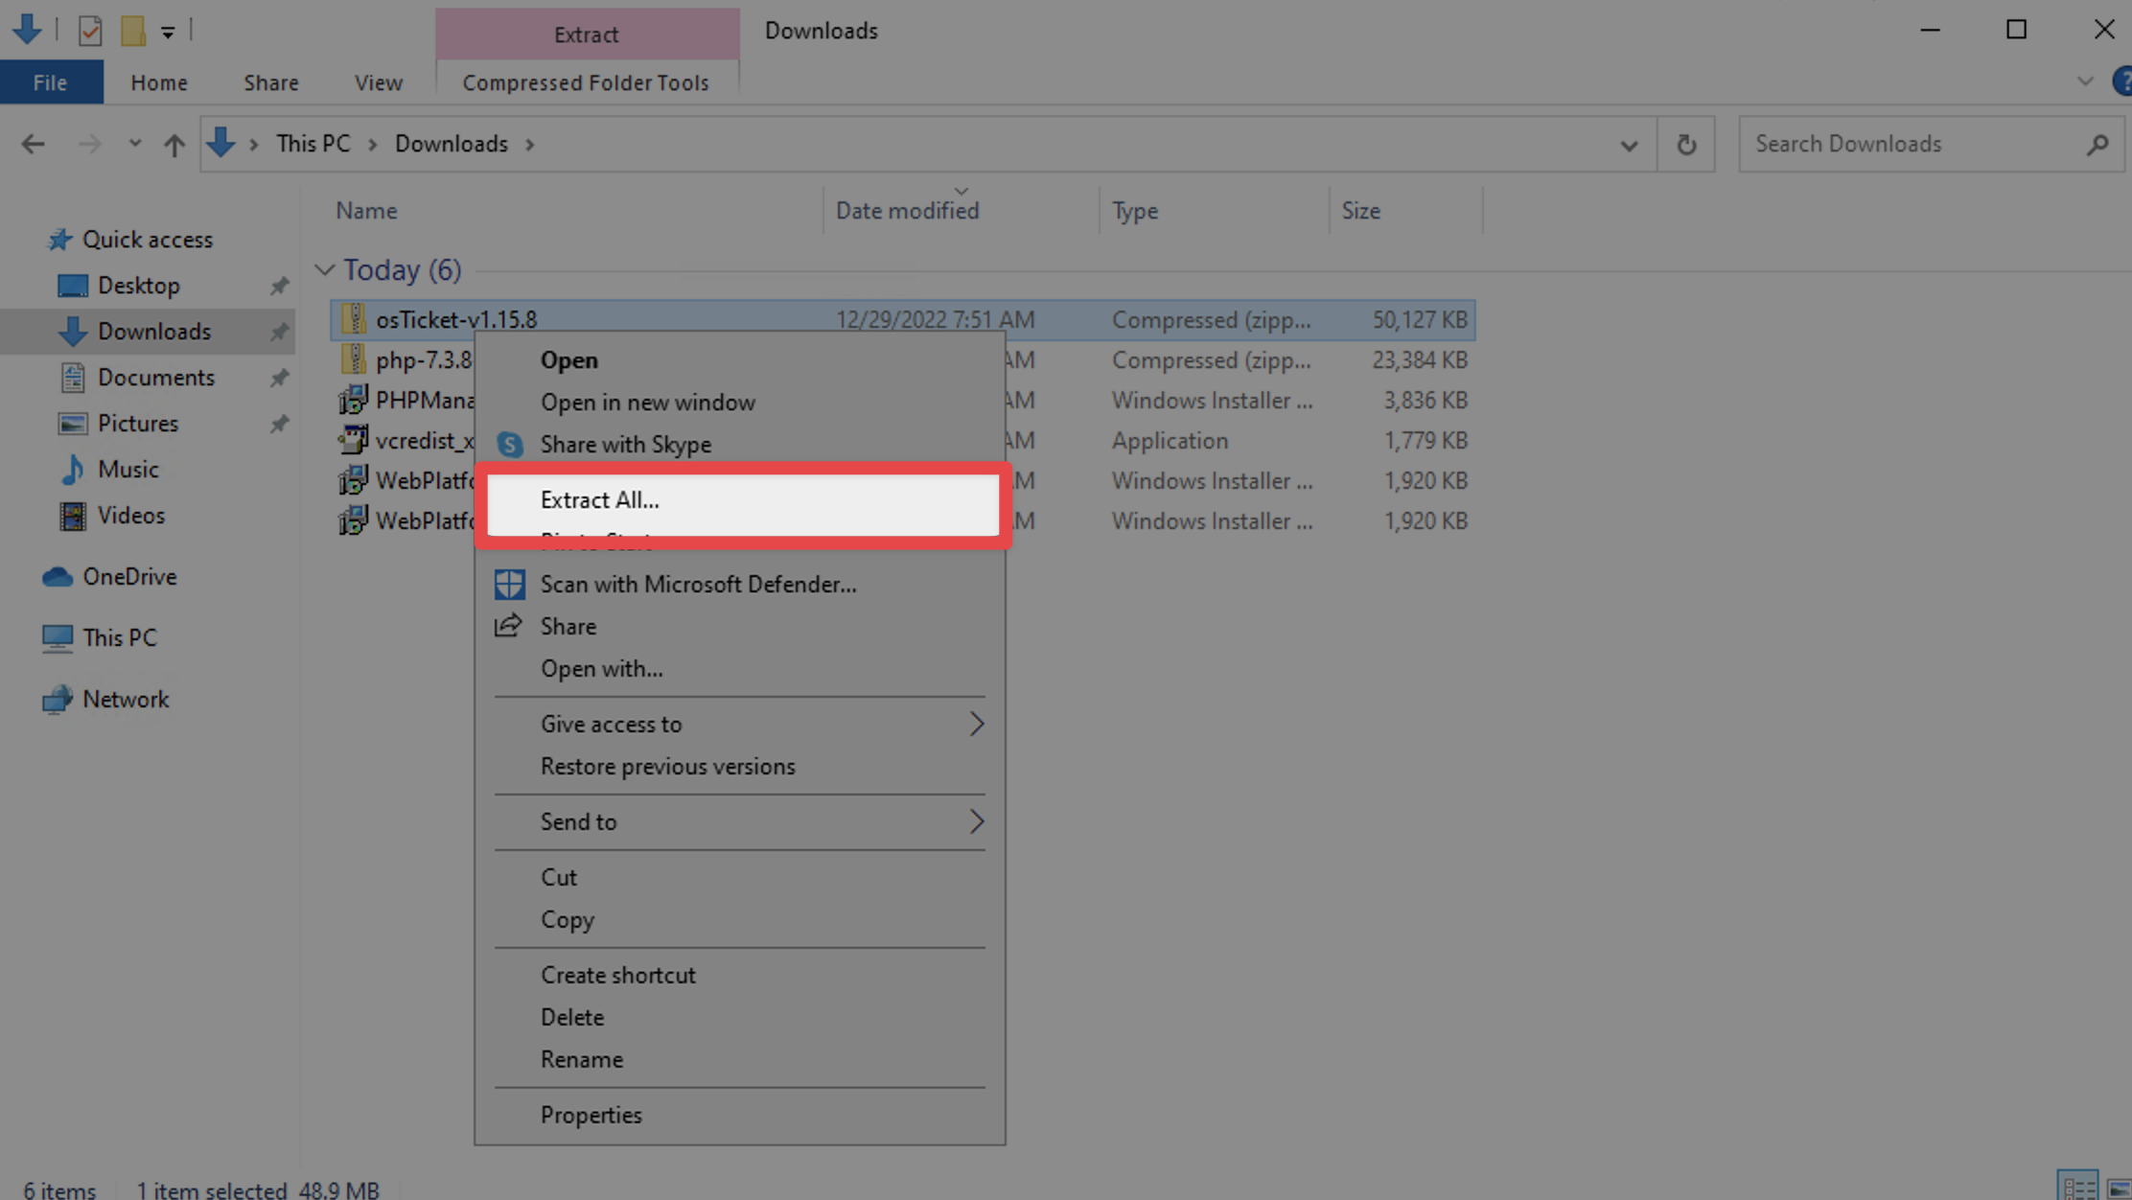
Task: Click the Back navigation arrow
Action: 34,145
